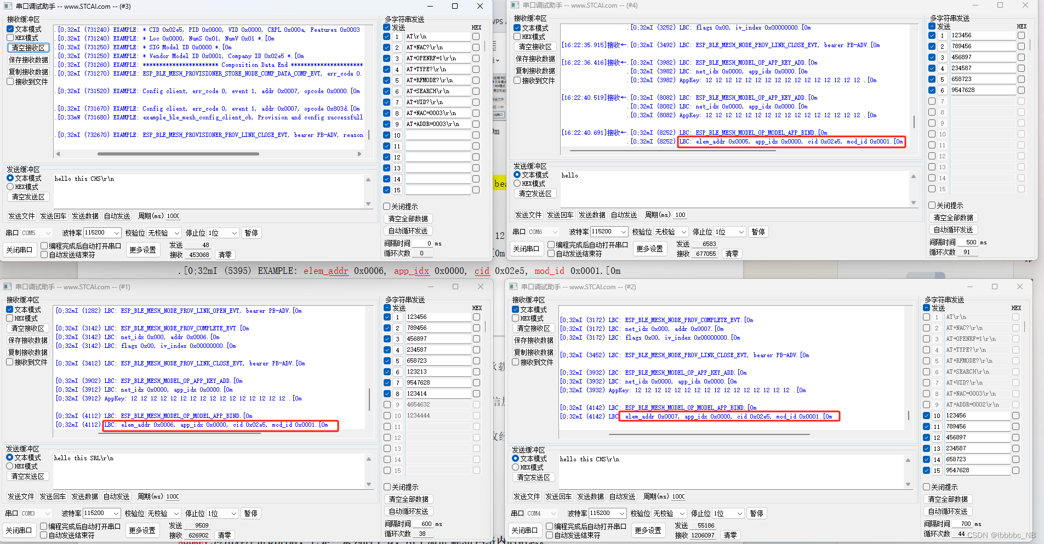
Task: Open the COM4 serial port dropdown
Action: pyautogui.click(x=542, y=513)
